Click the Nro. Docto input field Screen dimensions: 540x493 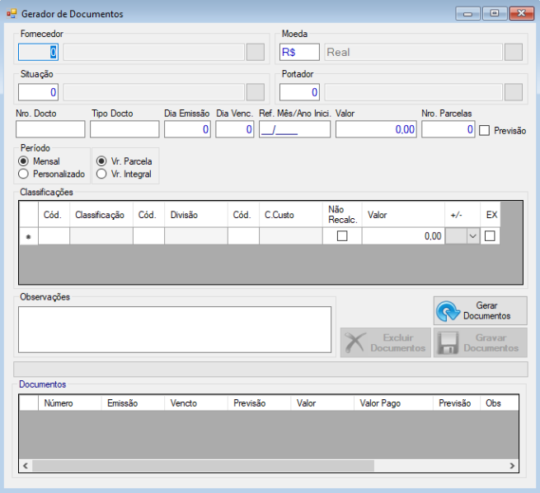(x=50, y=129)
